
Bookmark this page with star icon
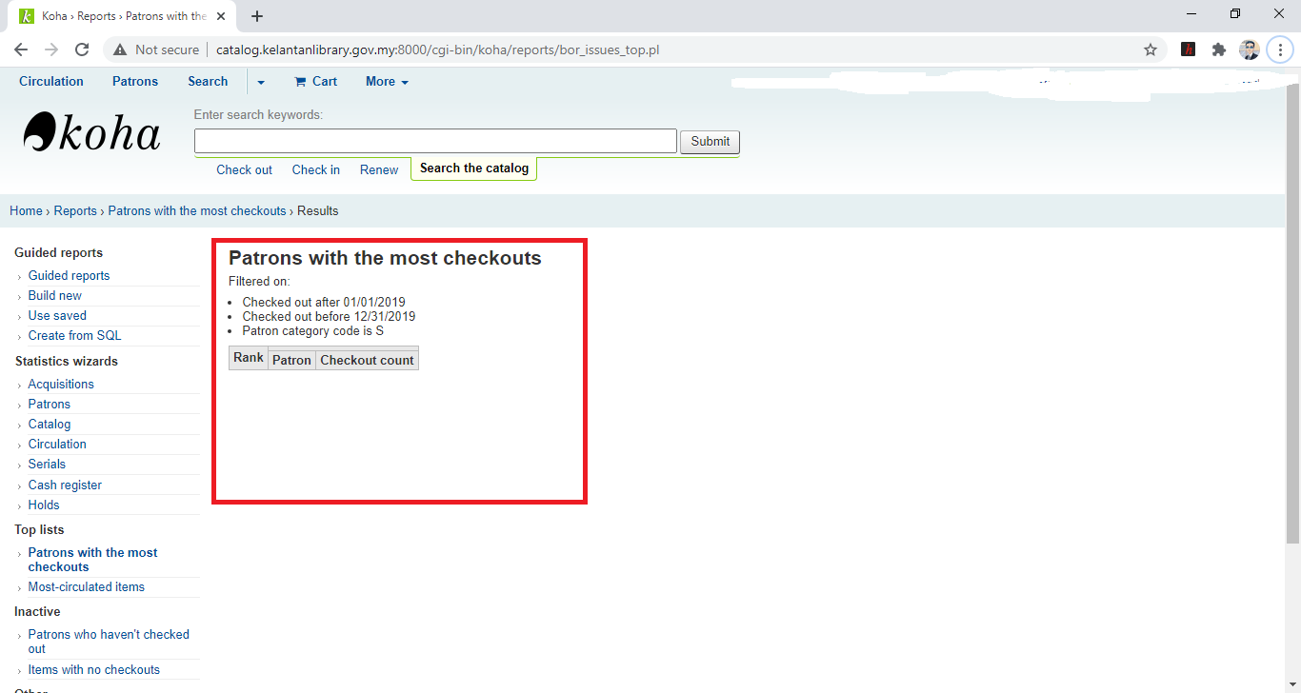click(1151, 49)
